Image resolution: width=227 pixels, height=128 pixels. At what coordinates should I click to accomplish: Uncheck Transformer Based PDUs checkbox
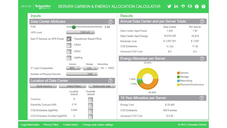pos(69,39)
